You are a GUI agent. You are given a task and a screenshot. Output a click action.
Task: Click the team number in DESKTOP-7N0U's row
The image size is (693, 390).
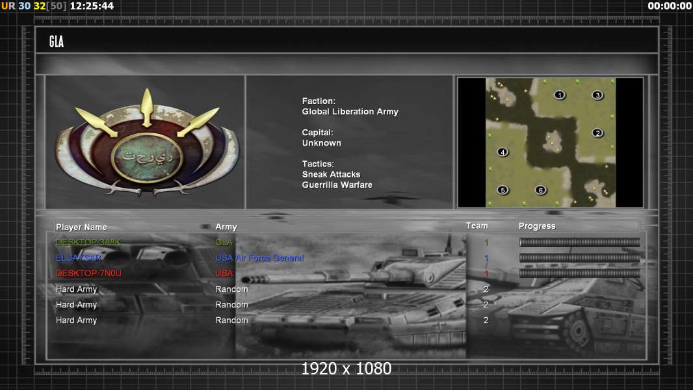click(x=486, y=274)
